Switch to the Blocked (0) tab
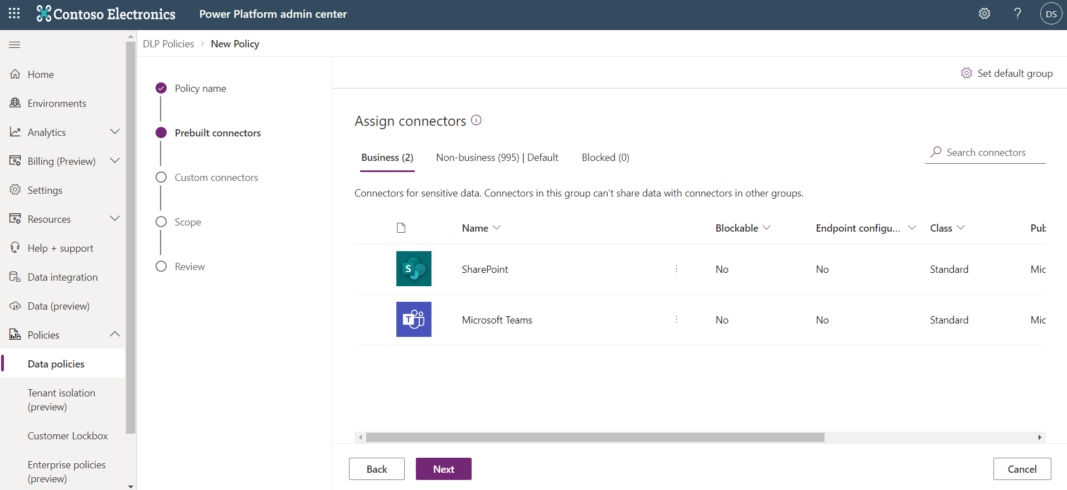1067x490 pixels. click(x=605, y=158)
